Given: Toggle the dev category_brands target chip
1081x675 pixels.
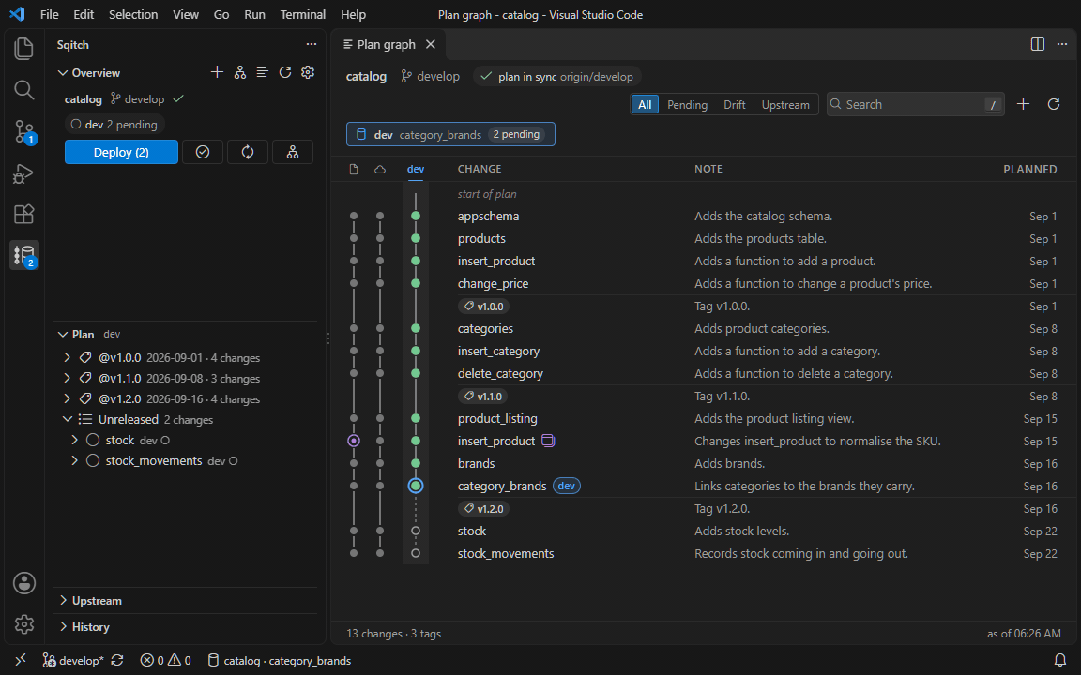Looking at the screenshot, I should click(450, 134).
